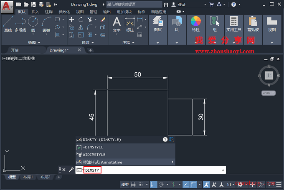This screenshot has height=190, width=284.
Task: Toggle 模型 model space button in status bar
Action: (125, 185)
